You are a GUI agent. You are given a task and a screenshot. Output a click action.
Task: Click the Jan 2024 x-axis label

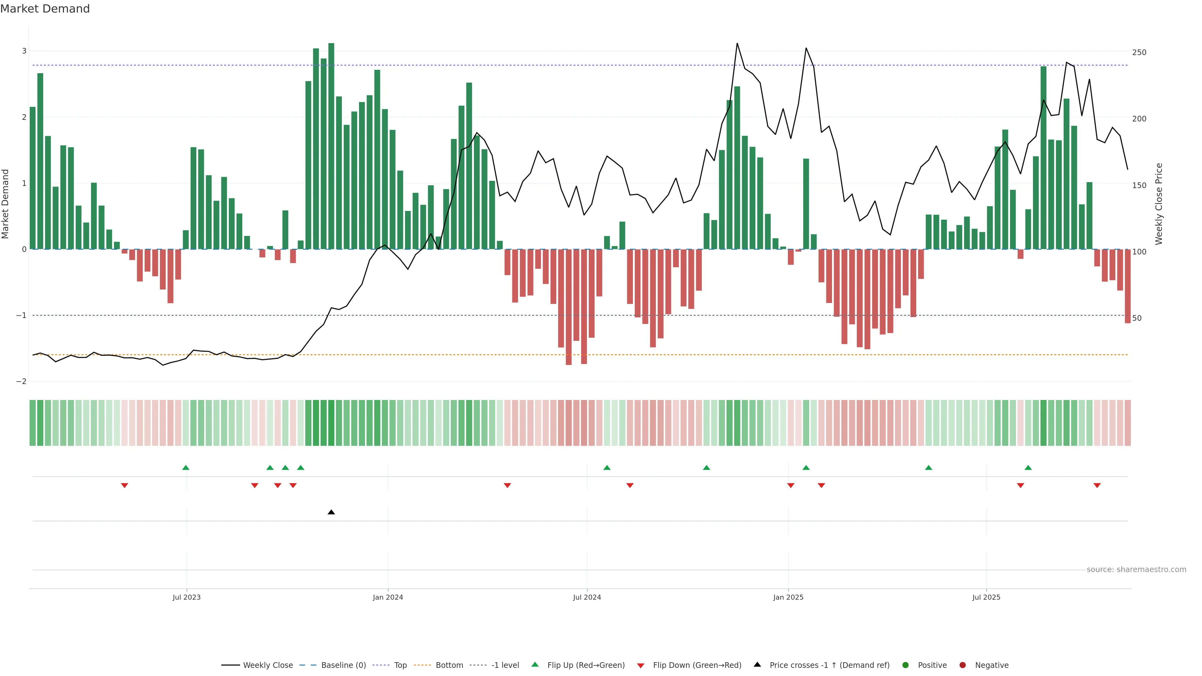pos(388,597)
